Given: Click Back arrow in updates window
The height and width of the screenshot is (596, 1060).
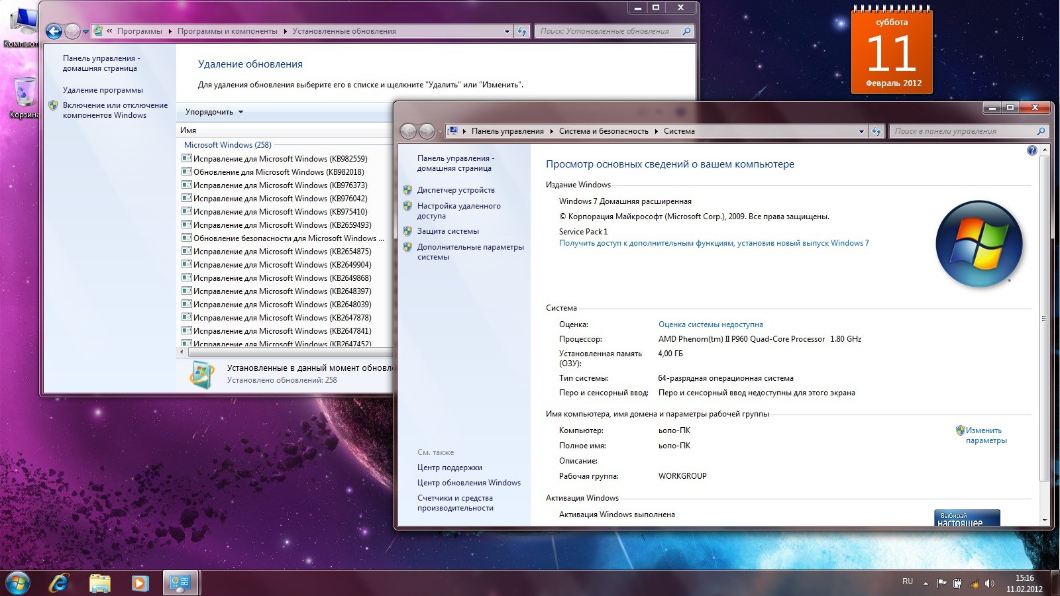Looking at the screenshot, I should pyautogui.click(x=54, y=31).
